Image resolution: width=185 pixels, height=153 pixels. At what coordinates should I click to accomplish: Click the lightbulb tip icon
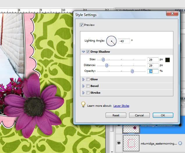point(83,104)
